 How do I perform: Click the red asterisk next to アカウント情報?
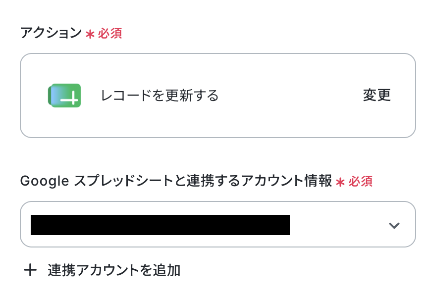click(340, 182)
